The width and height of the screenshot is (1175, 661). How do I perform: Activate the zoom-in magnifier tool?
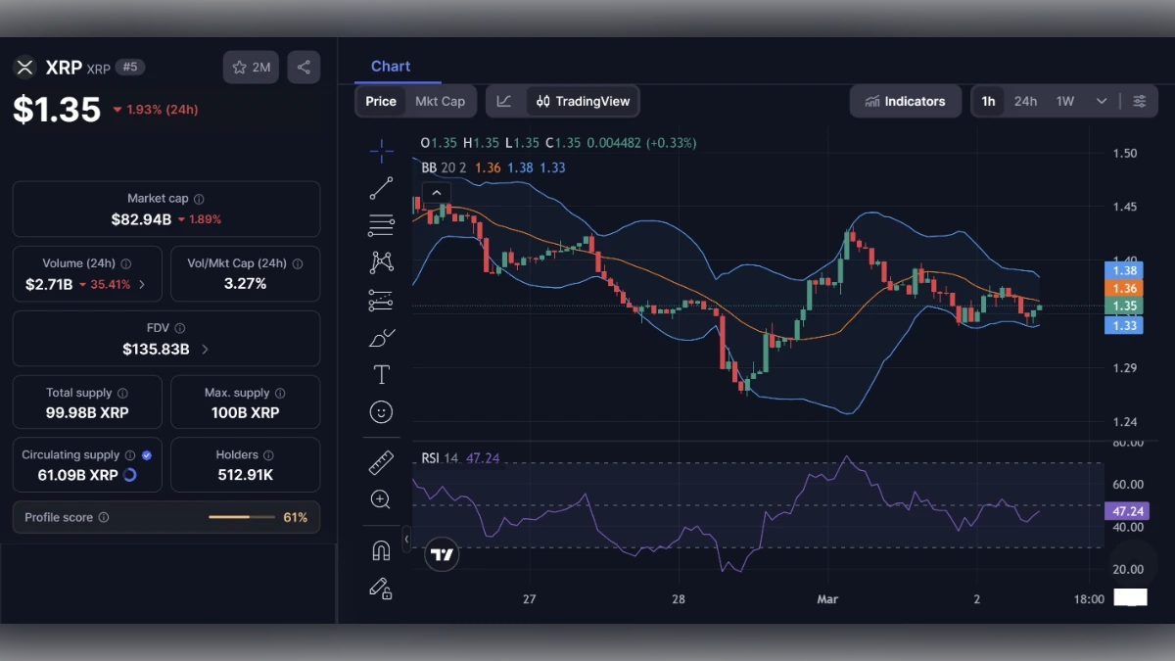click(x=381, y=498)
